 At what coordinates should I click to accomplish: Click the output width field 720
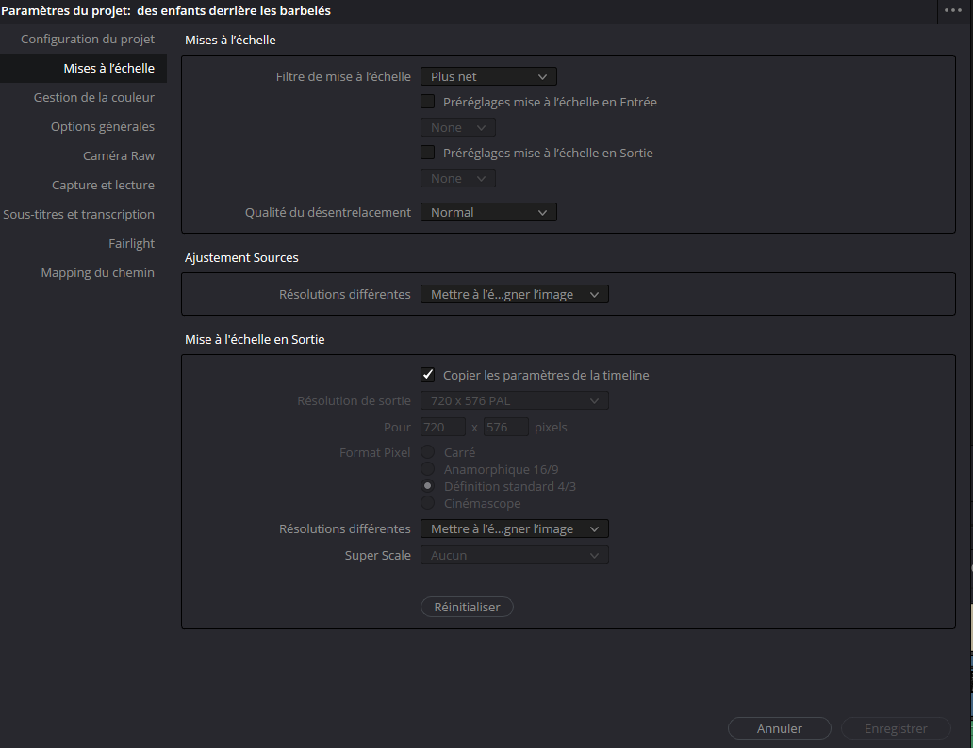coord(443,427)
